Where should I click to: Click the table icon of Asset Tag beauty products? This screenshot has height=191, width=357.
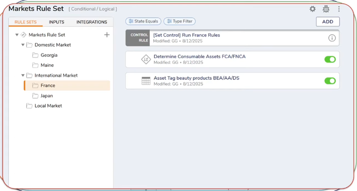point(146,81)
